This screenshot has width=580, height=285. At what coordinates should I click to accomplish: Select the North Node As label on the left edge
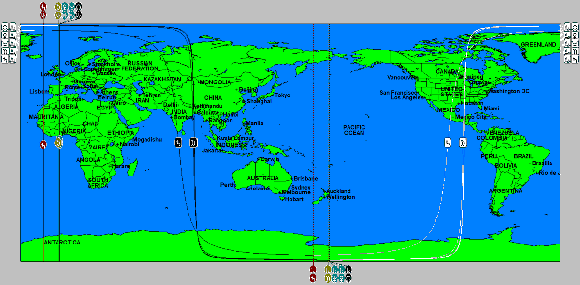[x=9, y=27]
